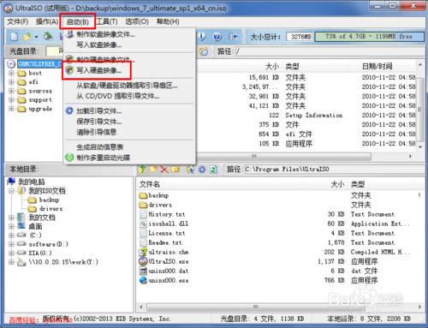Open the 文件(F) menu
Image resolution: width=428 pixels, height=328 pixels.
[18, 21]
